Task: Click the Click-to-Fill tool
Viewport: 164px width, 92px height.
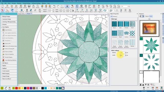Action: pos(8,44)
